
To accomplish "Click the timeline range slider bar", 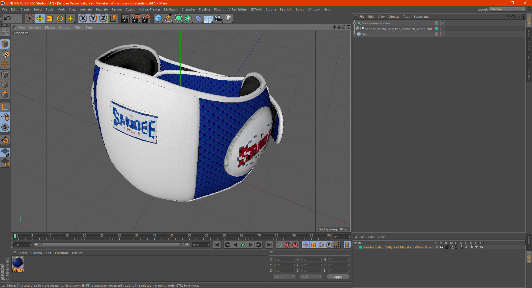I will tap(112, 245).
